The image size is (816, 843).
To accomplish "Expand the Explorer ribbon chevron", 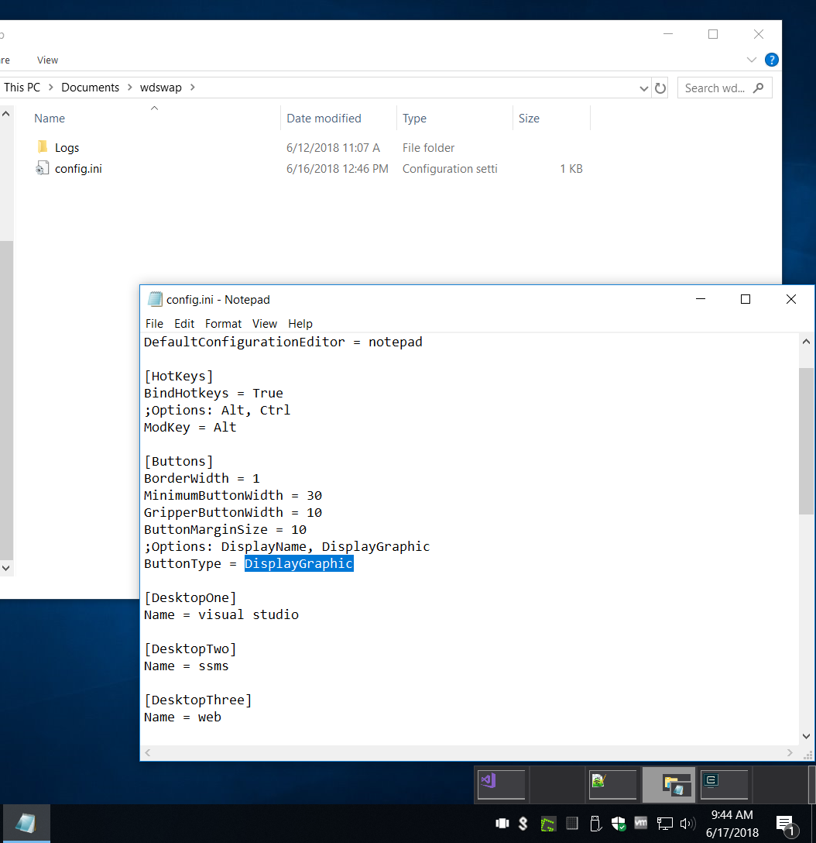I will click(752, 60).
